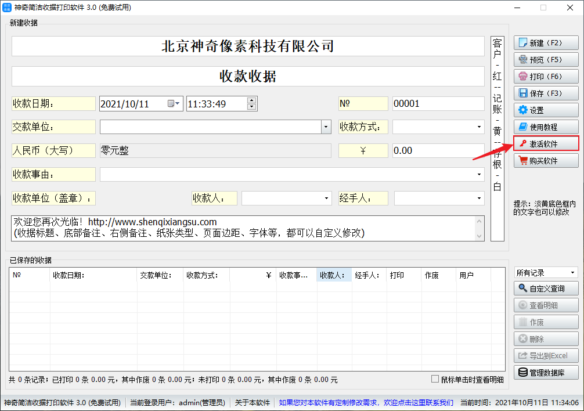Screen dimensions: 584x411
Task: Sort table by № column header
Action: click(30, 275)
